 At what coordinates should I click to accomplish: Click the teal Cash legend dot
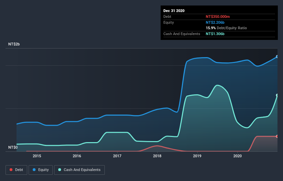coord(60,170)
